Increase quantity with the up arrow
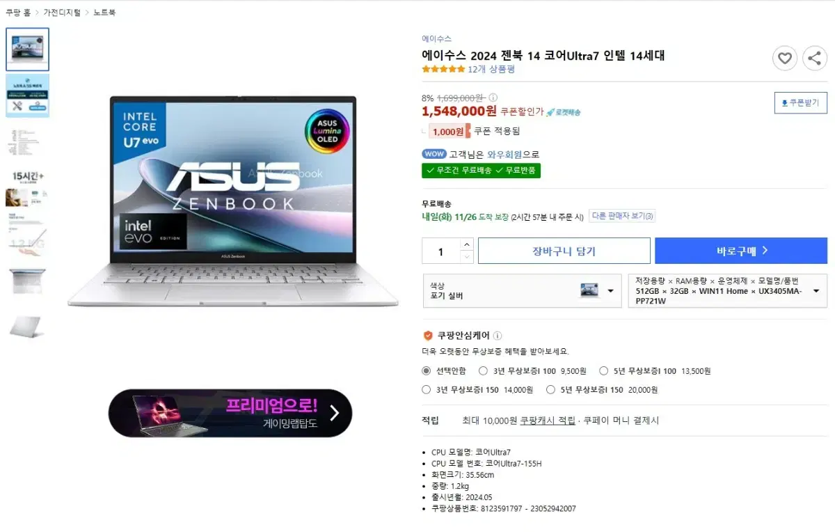Viewport: 835px width, 532px height. coord(467,244)
